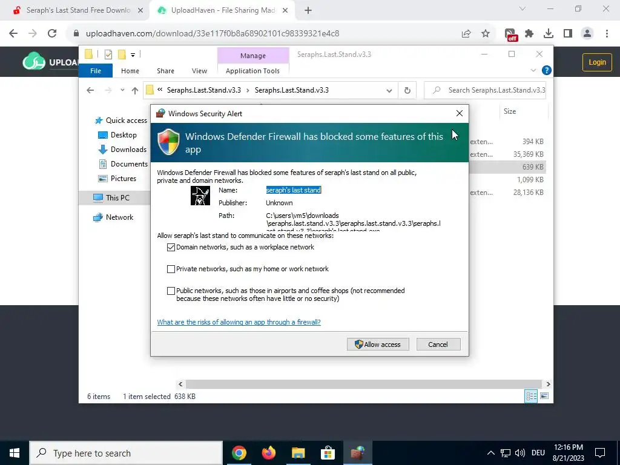The height and width of the screenshot is (465, 620).
Task: Switch to large icons view layout
Action: tap(544, 396)
